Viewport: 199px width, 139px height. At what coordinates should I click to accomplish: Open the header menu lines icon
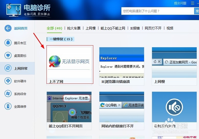coord(193,3)
